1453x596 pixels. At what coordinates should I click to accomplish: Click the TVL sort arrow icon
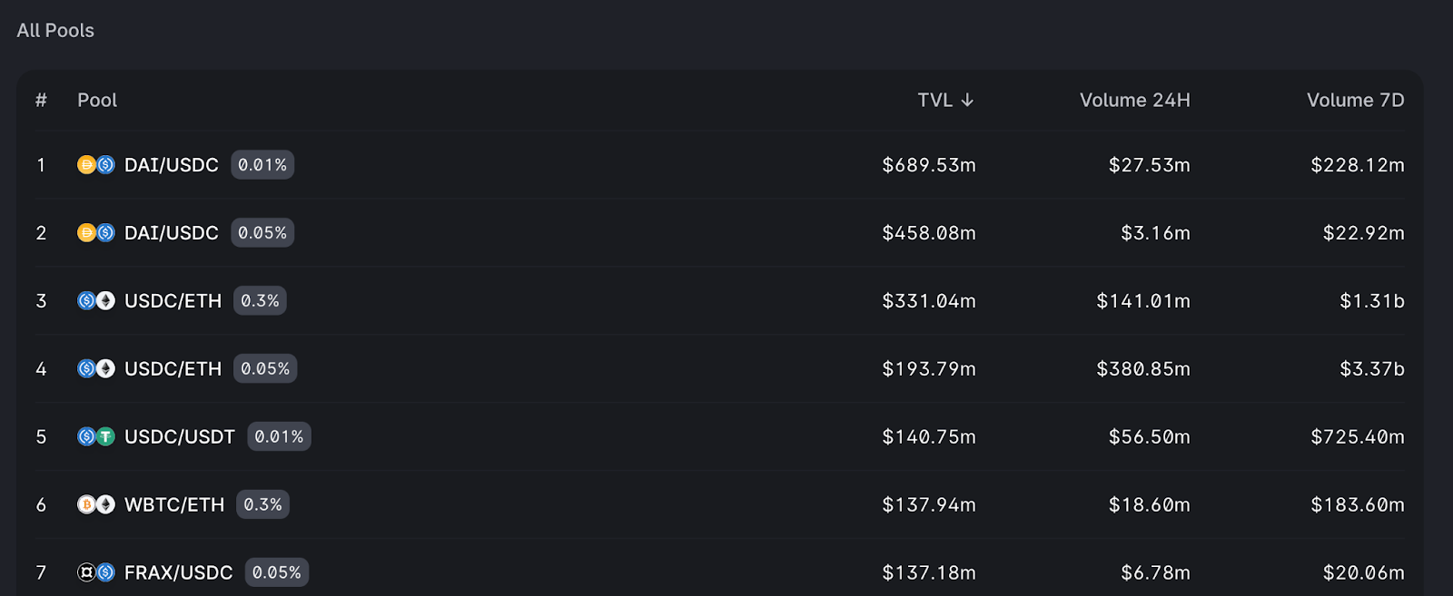[967, 100]
